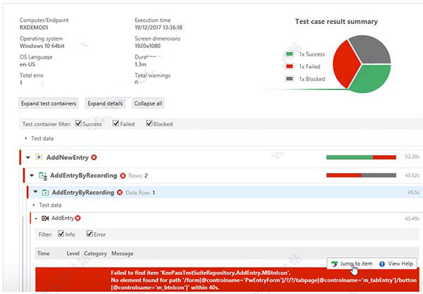Click the AddNewEntry test case icon
Image resolution: width=423 pixels, height=294 pixels.
point(39,157)
